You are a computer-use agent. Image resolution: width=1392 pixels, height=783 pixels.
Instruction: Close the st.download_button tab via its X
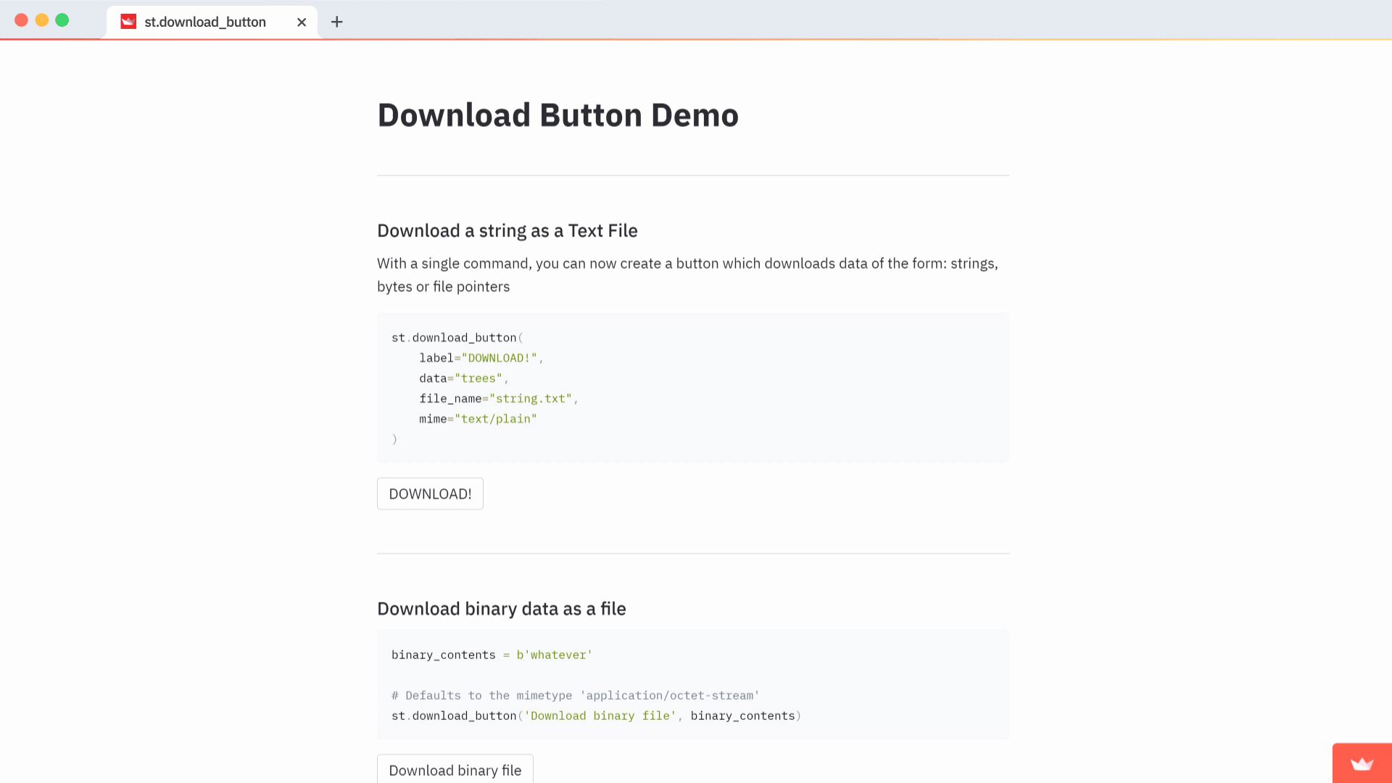pyautogui.click(x=302, y=22)
